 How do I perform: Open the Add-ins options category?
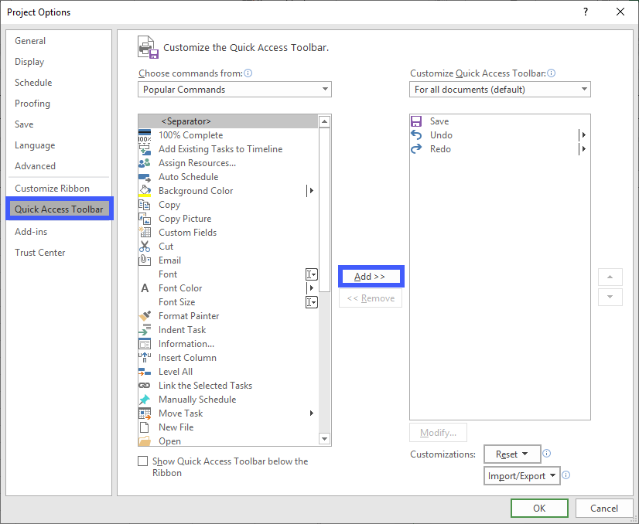[x=31, y=232]
